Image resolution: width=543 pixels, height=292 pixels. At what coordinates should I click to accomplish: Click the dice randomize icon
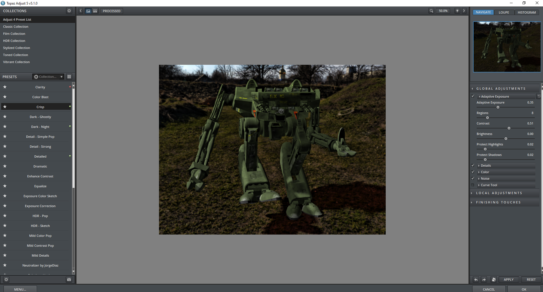494,280
